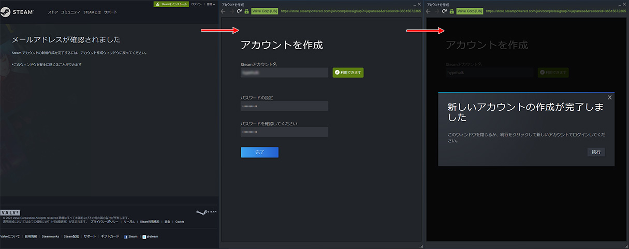
Task: Click the このウィンドウを安全に閉じることができます text
Action: [x=47, y=65]
